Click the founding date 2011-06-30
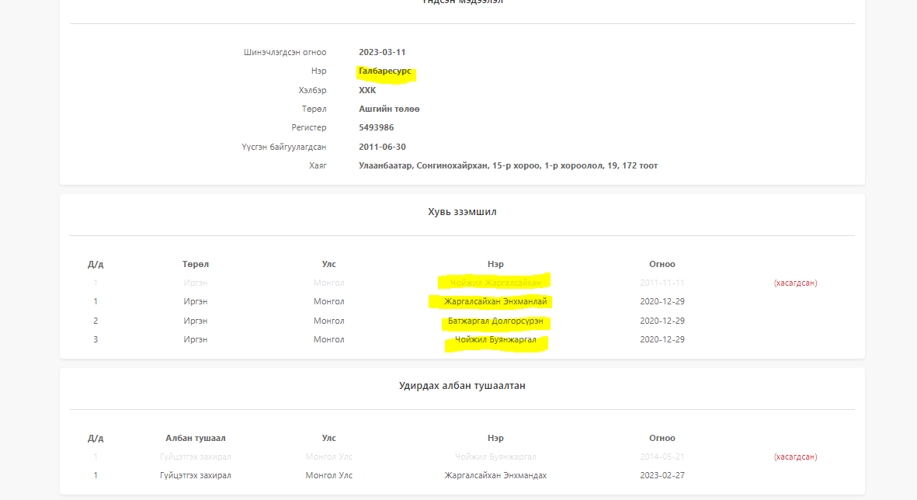The height and width of the screenshot is (500, 917). point(382,147)
